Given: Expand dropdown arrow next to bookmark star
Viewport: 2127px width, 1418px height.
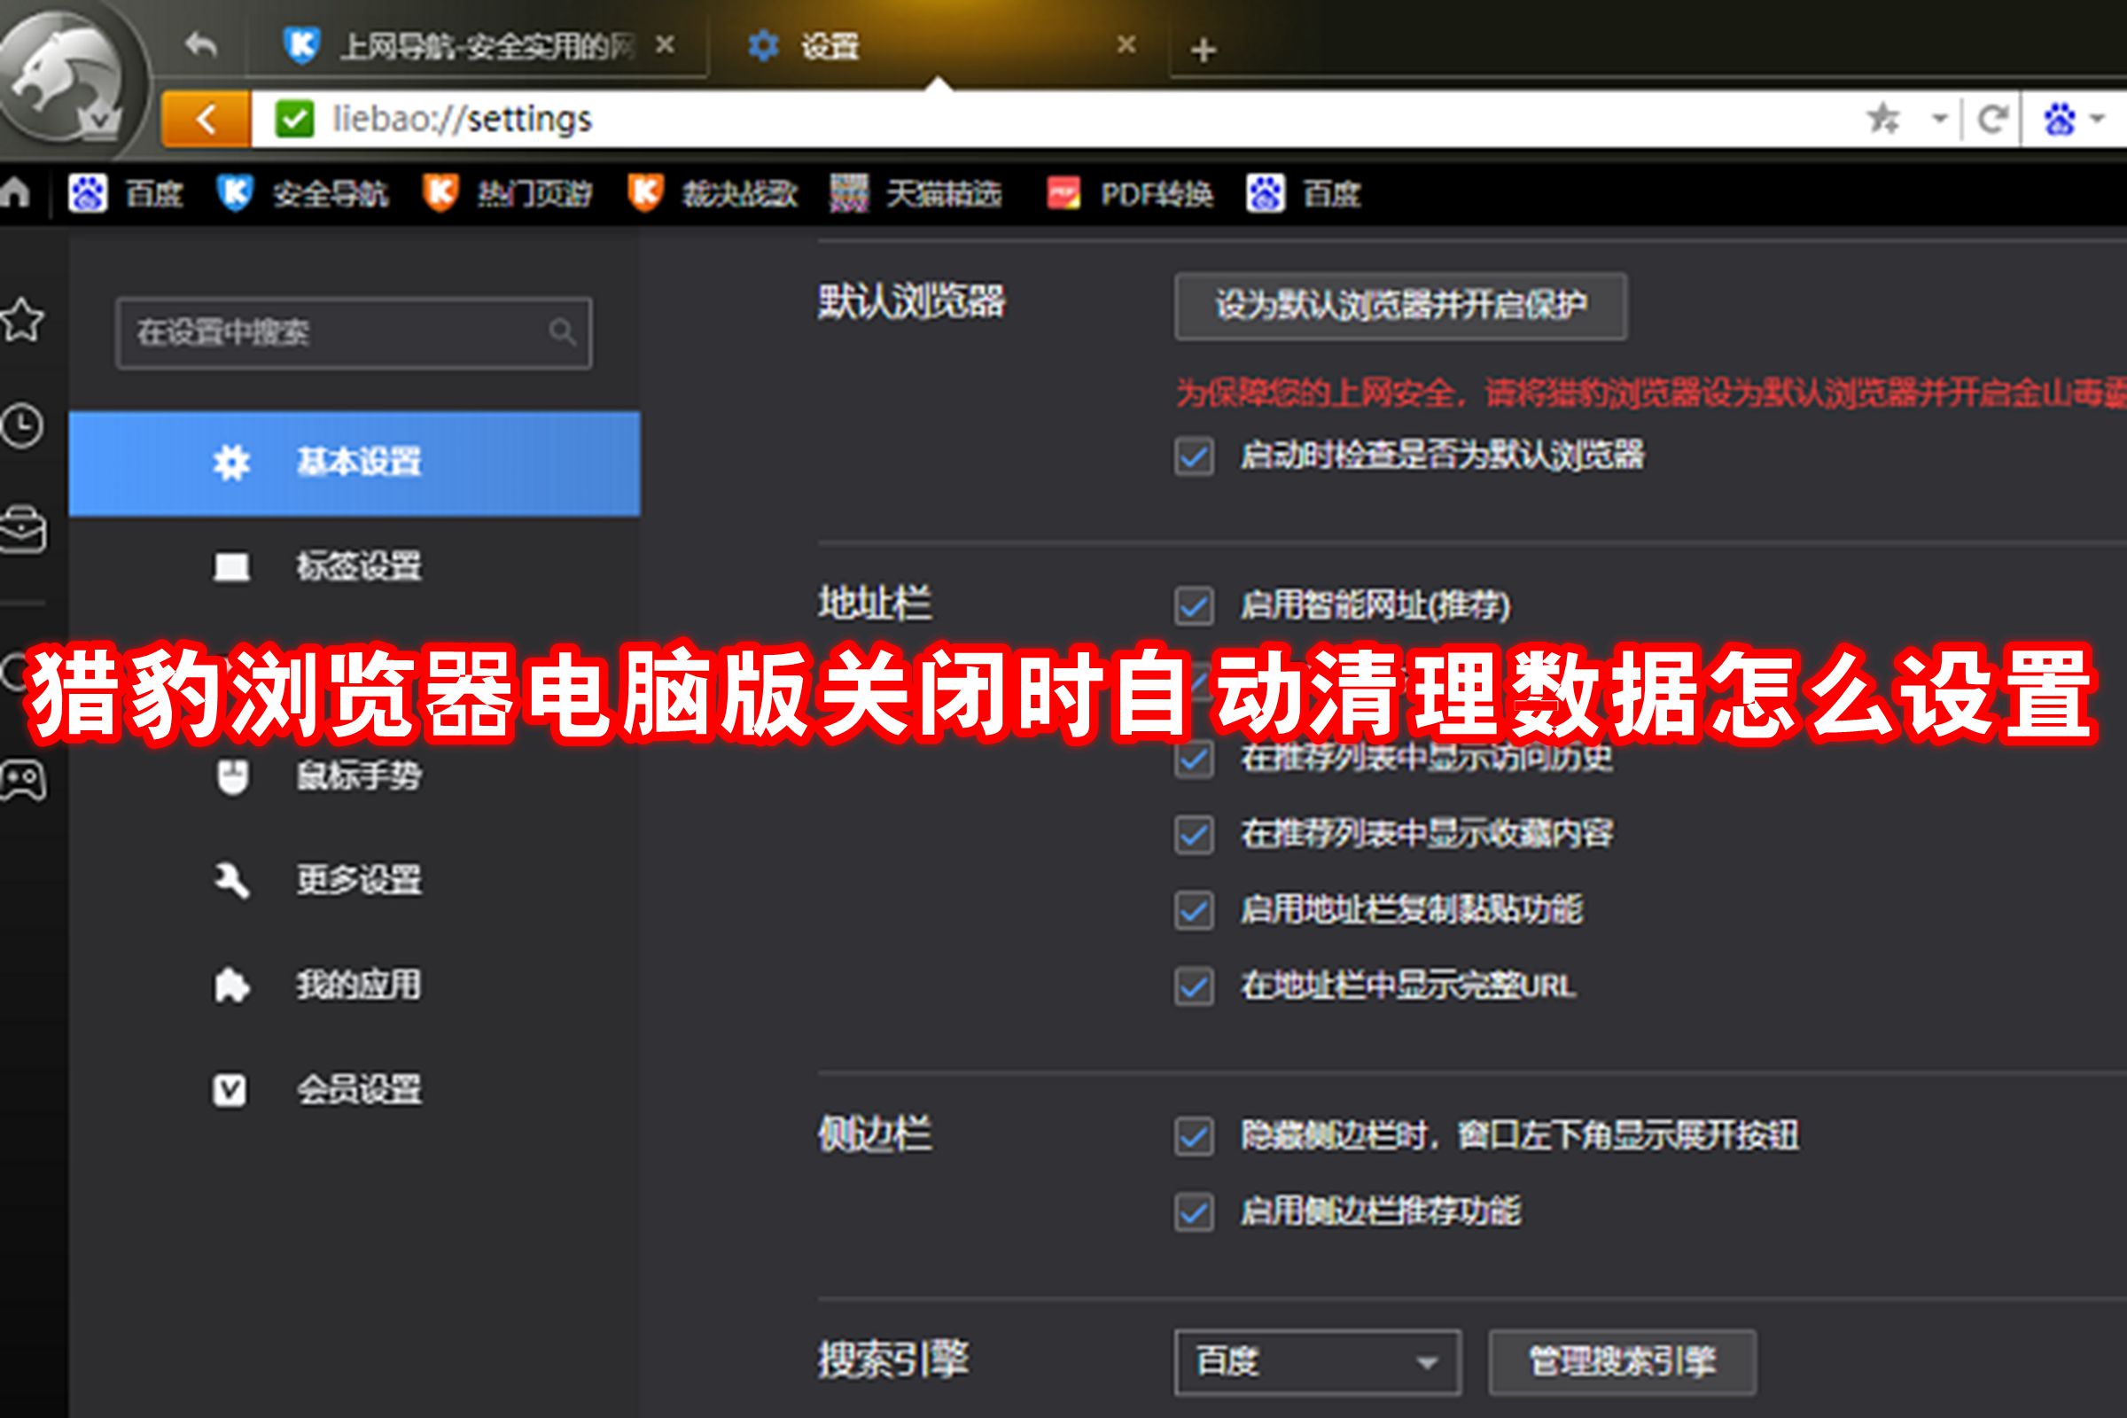Looking at the screenshot, I should (x=1939, y=119).
